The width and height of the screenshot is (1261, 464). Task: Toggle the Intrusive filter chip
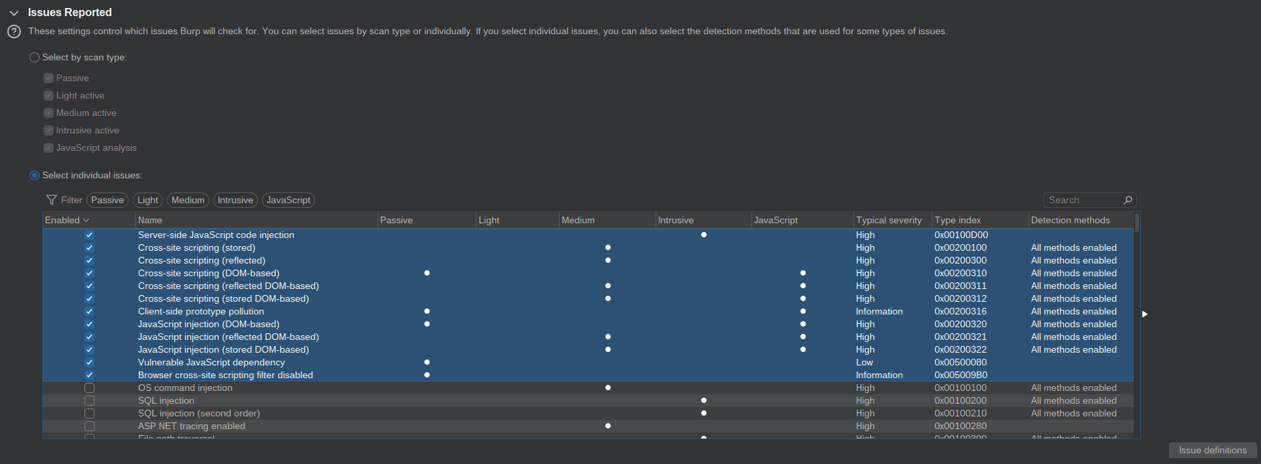(x=235, y=200)
